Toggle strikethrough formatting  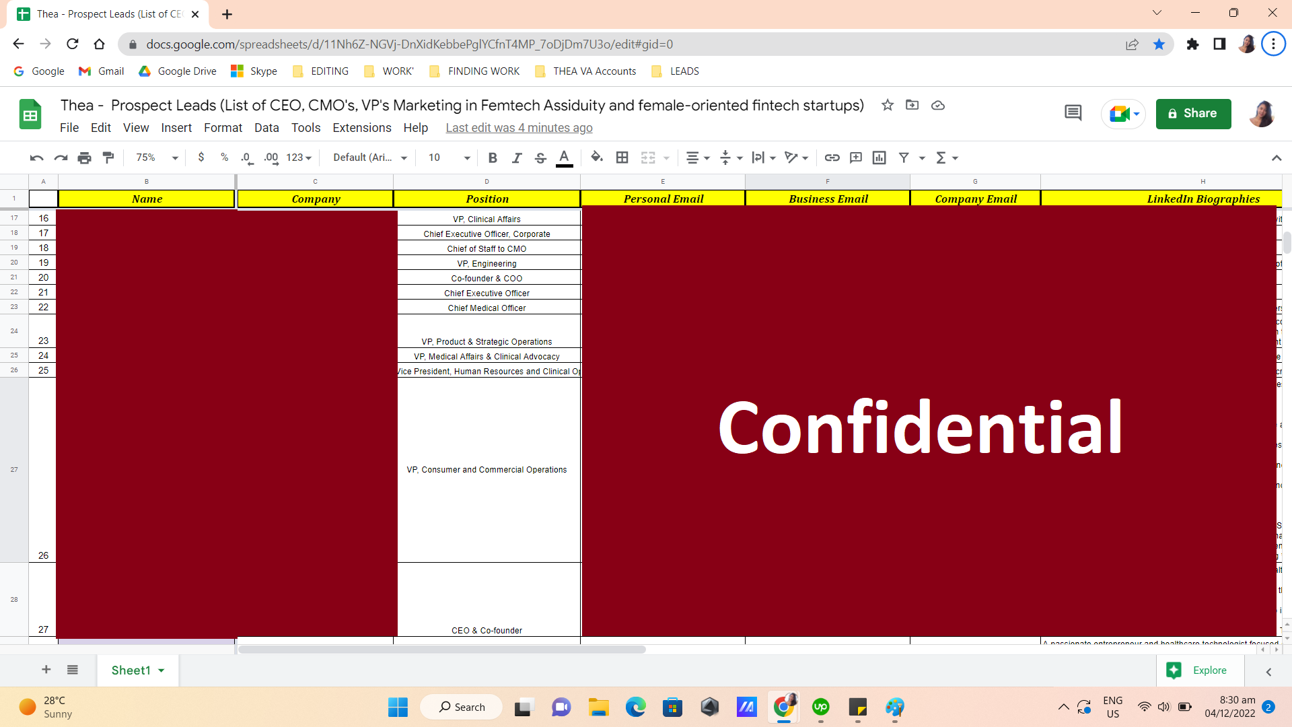[x=540, y=158]
